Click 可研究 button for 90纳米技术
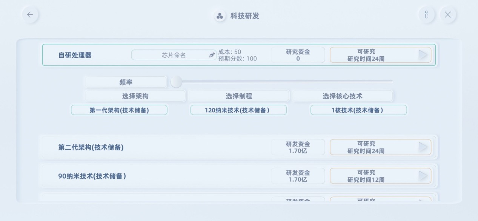The image size is (478, 221). 381,176
